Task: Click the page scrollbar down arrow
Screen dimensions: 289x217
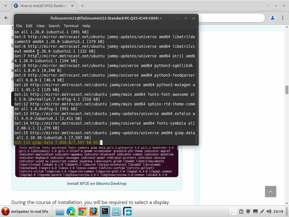Action: tap(287, 203)
